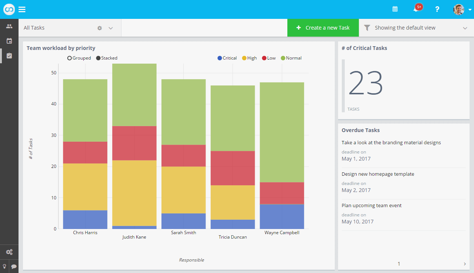Click the help question mark icon
This screenshot has width=474, height=273.
[437, 9]
